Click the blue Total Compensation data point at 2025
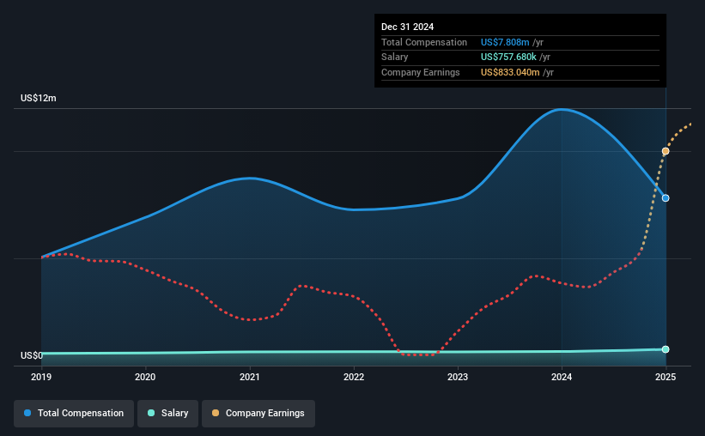Image resolution: width=705 pixels, height=436 pixels. 665,197
